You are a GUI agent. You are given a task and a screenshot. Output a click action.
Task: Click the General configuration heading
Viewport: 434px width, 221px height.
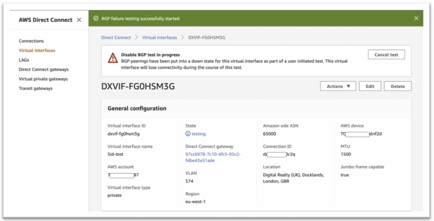[x=137, y=108]
